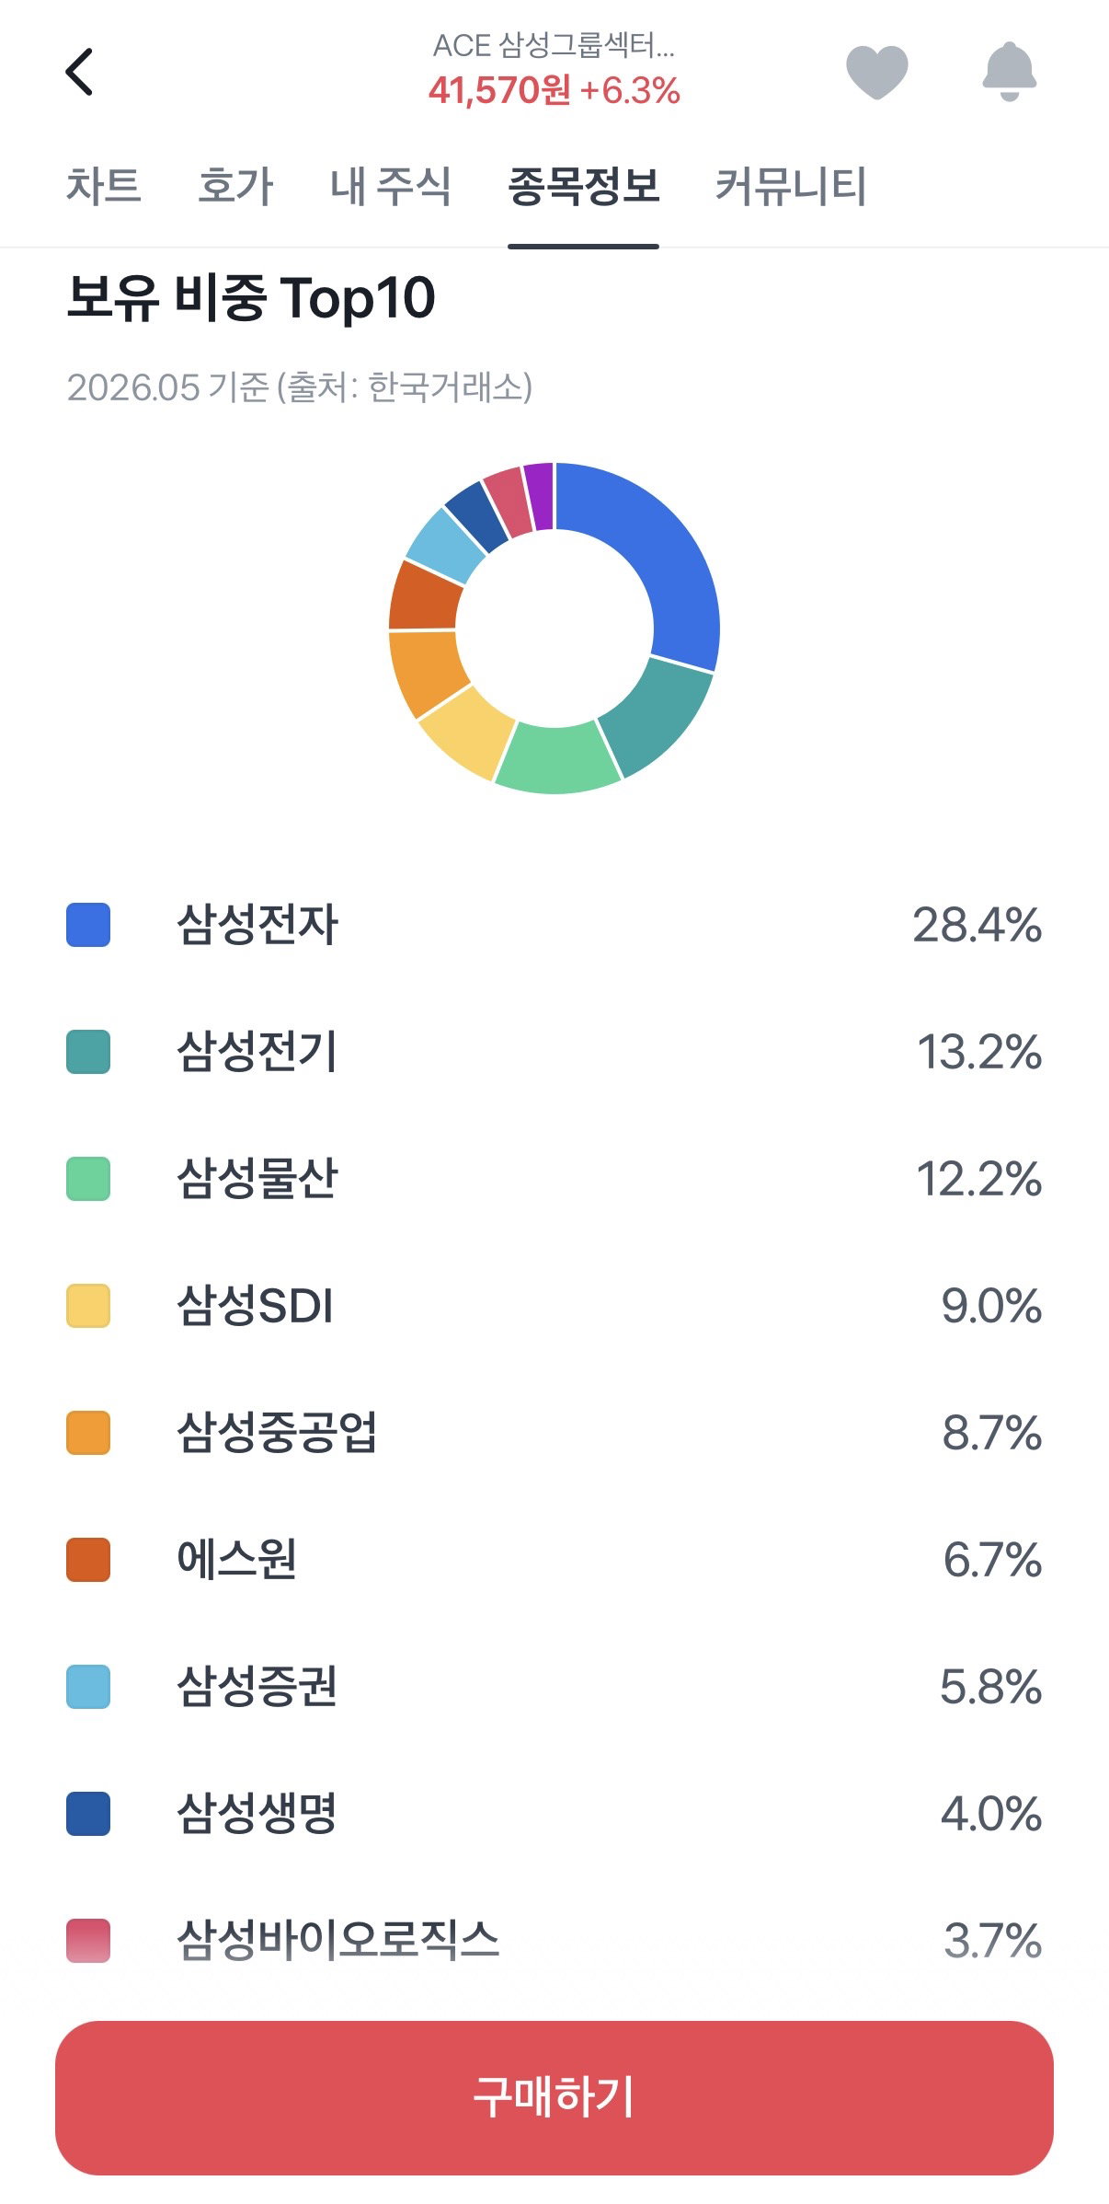Screen dimensions: 1109x2204
Task: Open the 내 주식 tab
Action: [390, 186]
